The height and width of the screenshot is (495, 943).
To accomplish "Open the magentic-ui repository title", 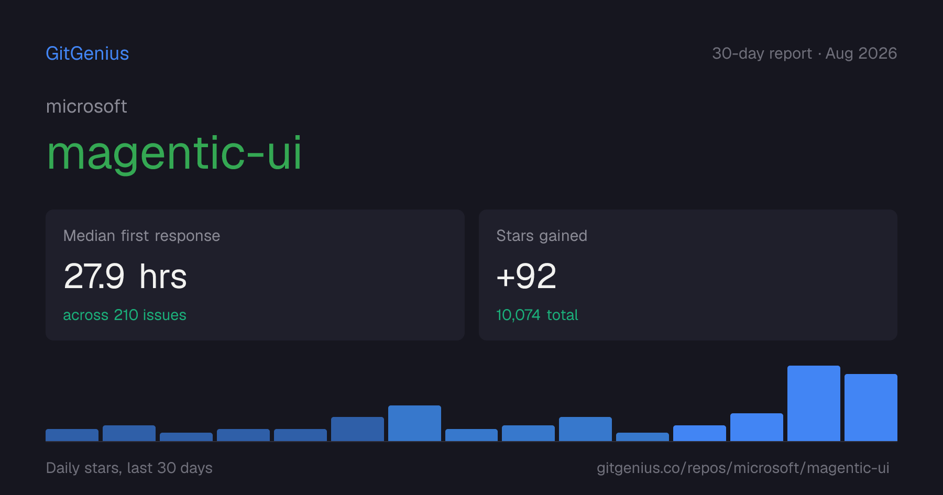I will pos(174,153).
